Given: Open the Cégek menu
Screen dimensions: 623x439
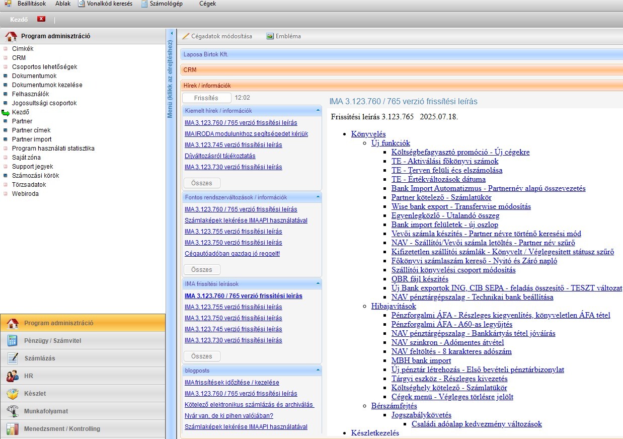Looking at the screenshot, I should (207, 4).
